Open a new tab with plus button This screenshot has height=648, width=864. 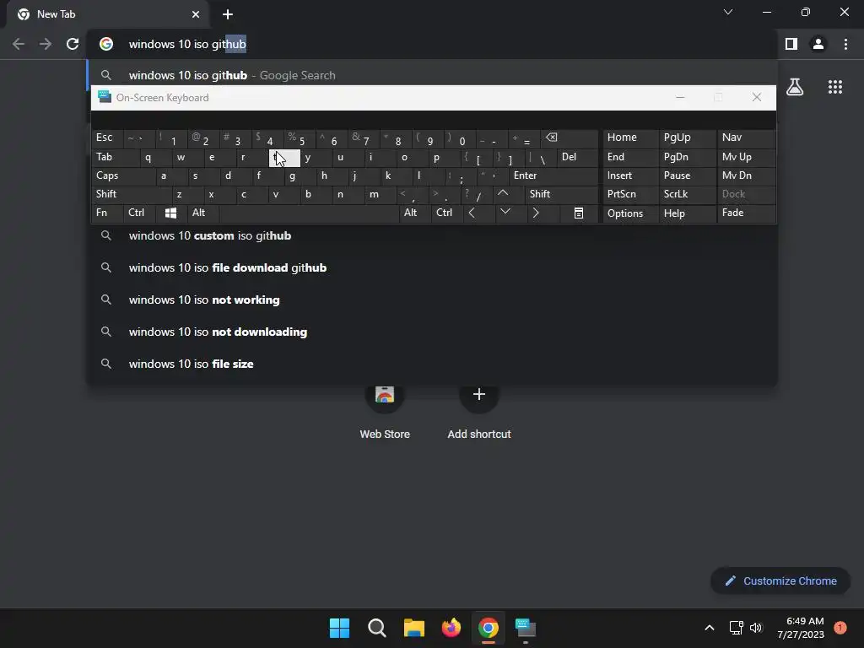pyautogui.click(x=228, y=14)
